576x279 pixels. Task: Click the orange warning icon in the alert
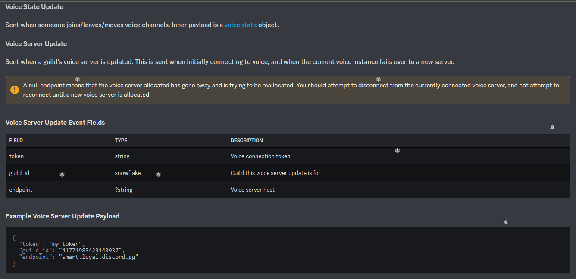click(x=15, y=89)
